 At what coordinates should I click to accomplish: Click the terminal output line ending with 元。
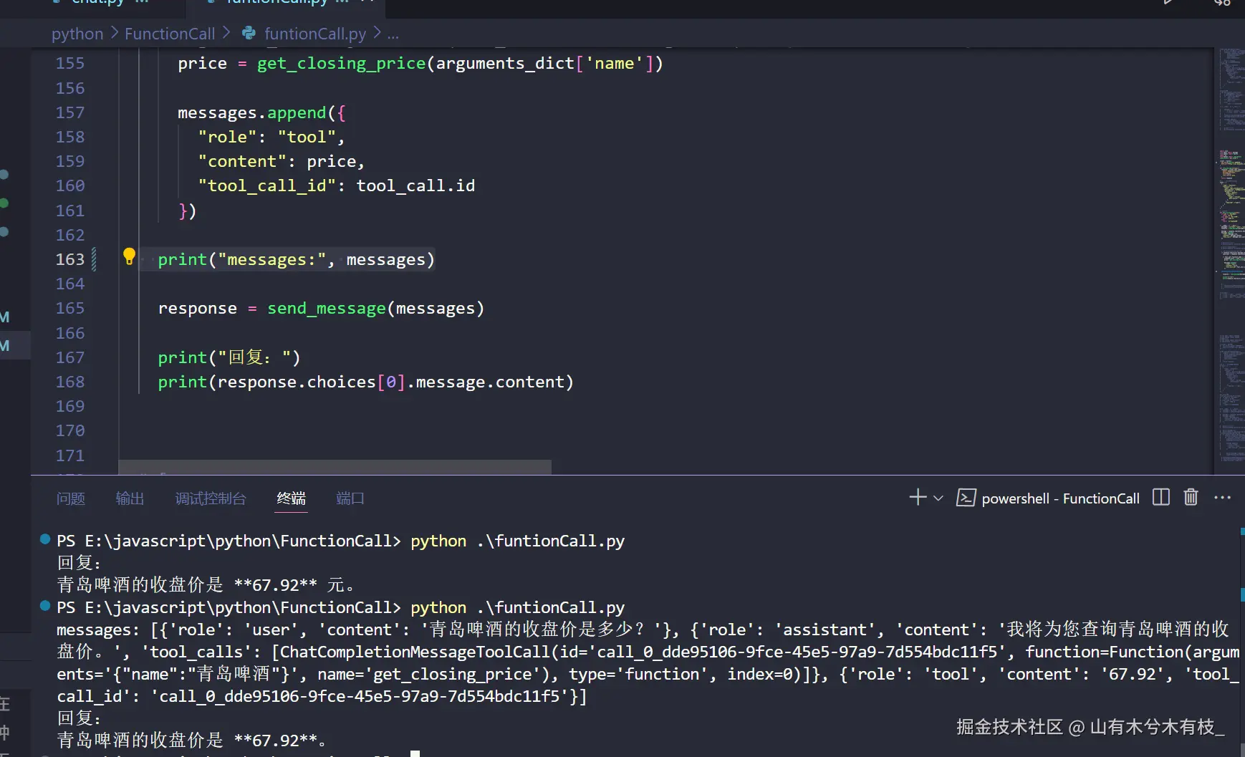tap(206, 585)
